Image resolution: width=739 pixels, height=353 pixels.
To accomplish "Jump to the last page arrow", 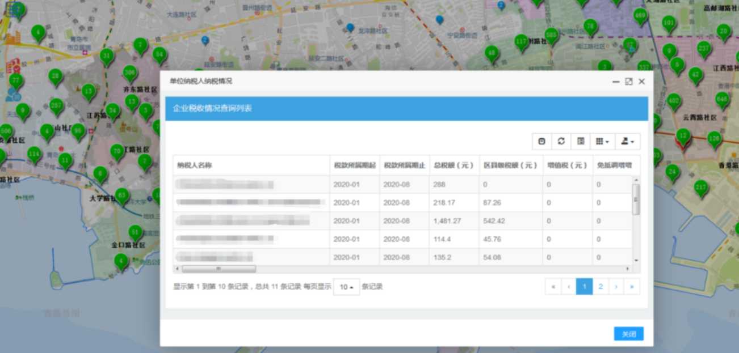I will (632, 287).
